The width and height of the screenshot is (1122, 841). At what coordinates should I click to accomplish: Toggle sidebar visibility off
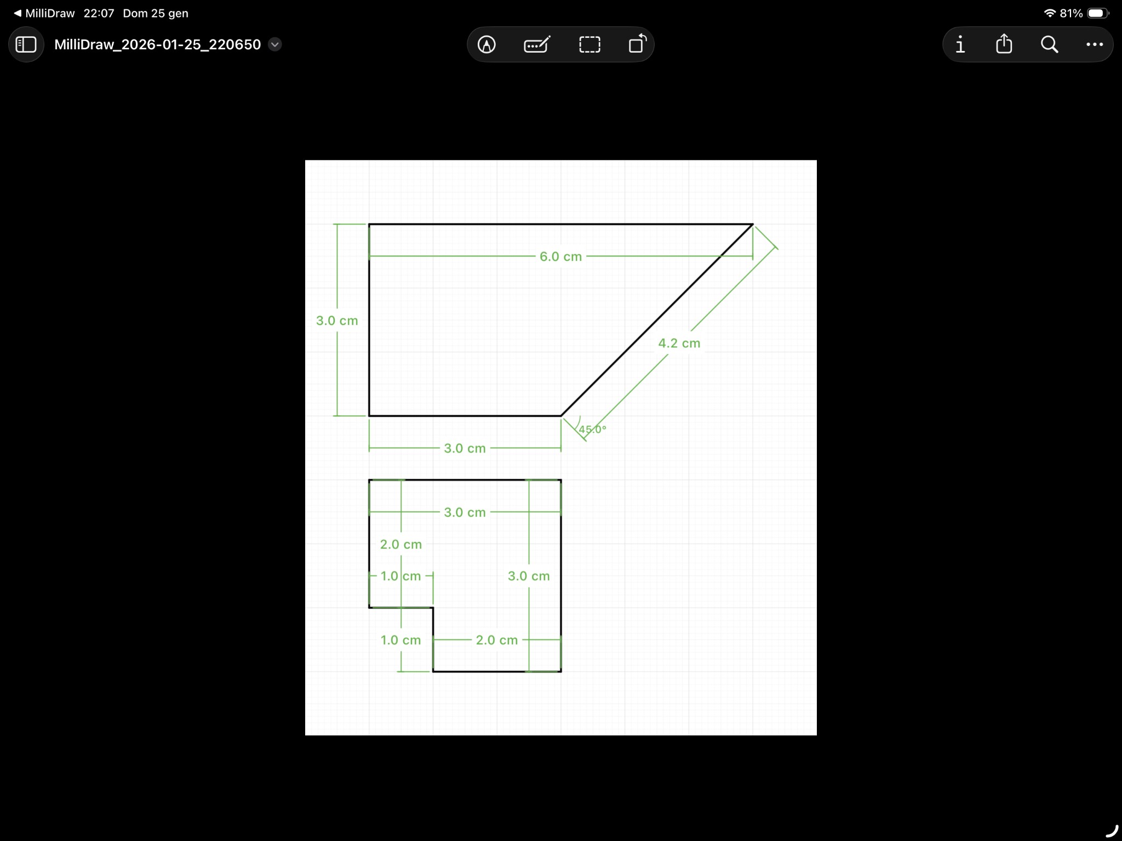pyautogui.click(x=26, y=44)
